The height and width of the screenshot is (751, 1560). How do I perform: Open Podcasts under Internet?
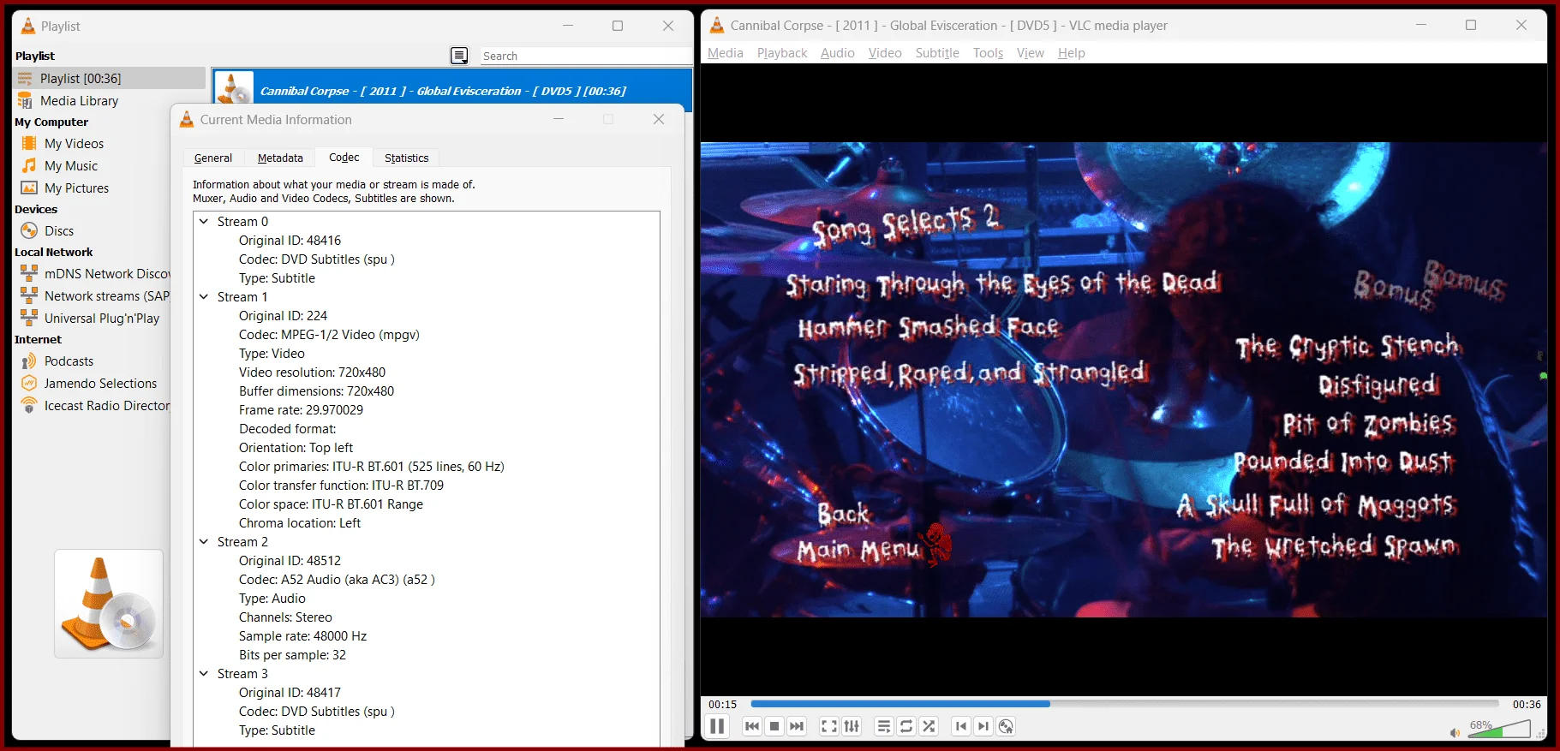[x=69, y=361]
